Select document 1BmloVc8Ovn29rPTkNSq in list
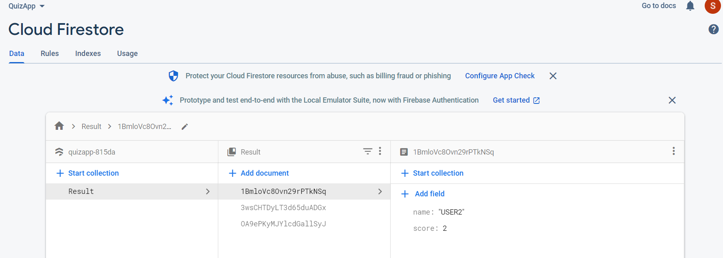Screen dimensions: 723x258 click(x=304, y=191)
